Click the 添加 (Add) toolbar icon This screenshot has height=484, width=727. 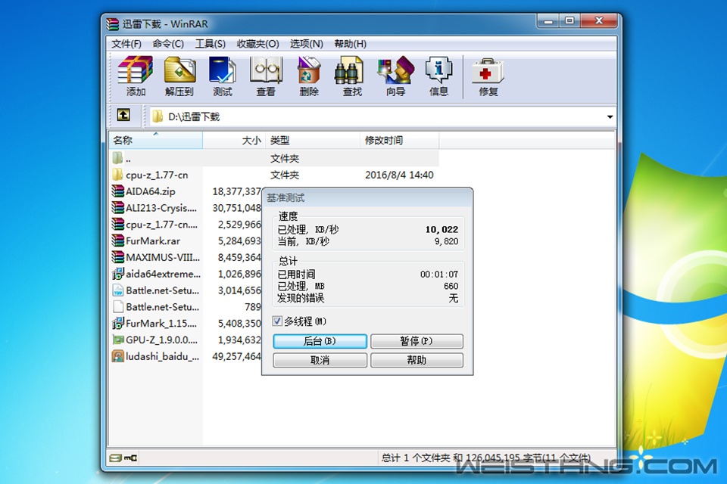pyautogui.click(x=136, y=76)
